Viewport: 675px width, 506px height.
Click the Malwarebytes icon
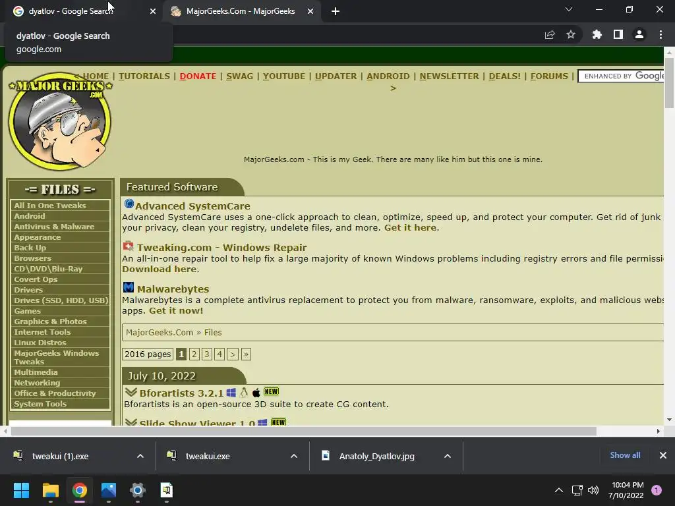point(129,287)
